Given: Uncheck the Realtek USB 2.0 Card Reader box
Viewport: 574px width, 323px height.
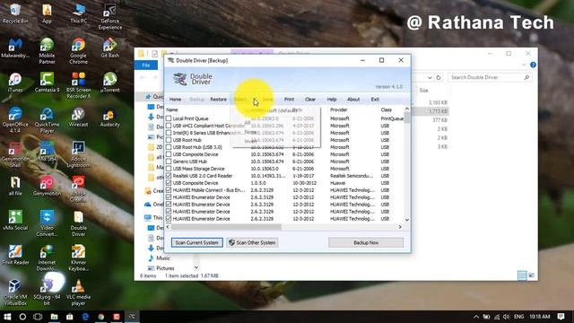Looking at the screenshot, I should [x=169, y=176].
